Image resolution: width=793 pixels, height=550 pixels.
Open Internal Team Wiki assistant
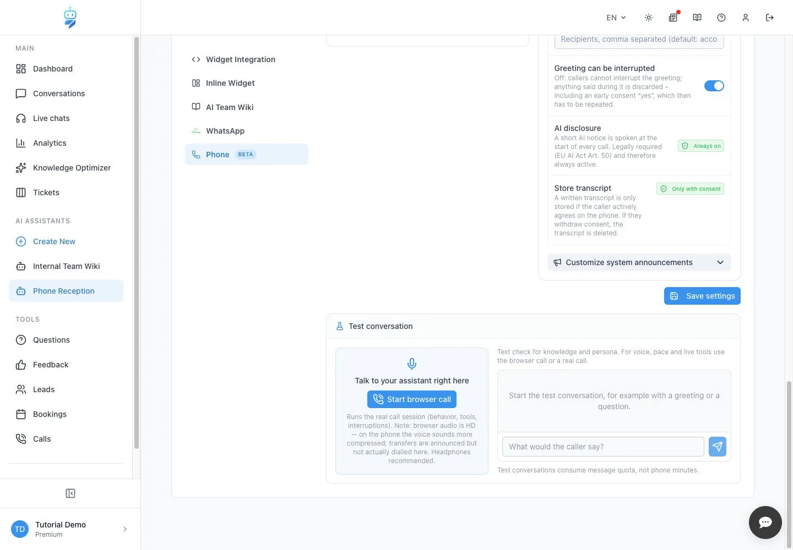pos(66,266)
